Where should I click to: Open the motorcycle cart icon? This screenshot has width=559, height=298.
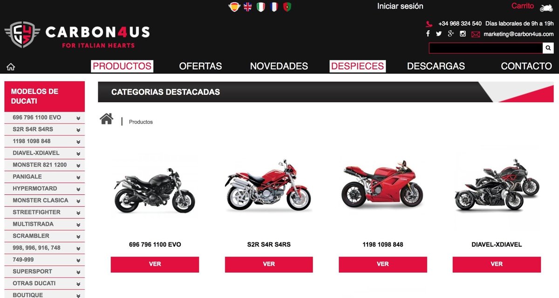coord(546,7)
